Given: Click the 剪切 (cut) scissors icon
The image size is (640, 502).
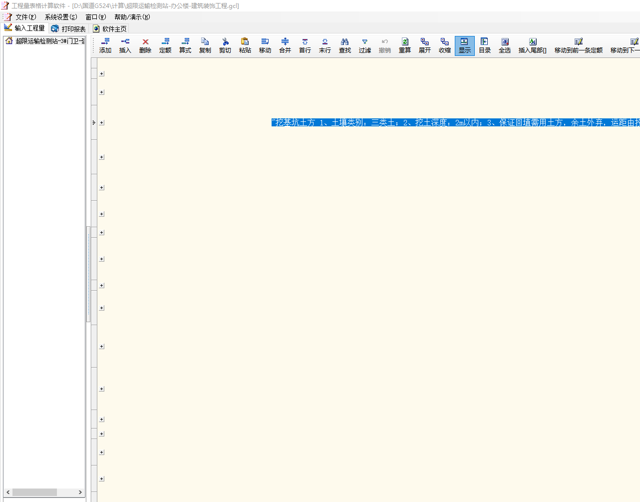Looking at the screenshot, I should [x=225, y=45].
